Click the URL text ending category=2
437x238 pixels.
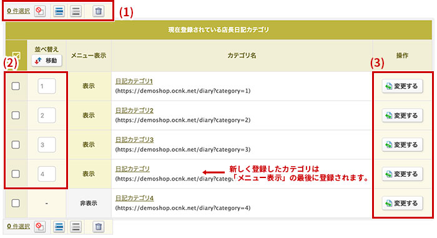point(183,121)
